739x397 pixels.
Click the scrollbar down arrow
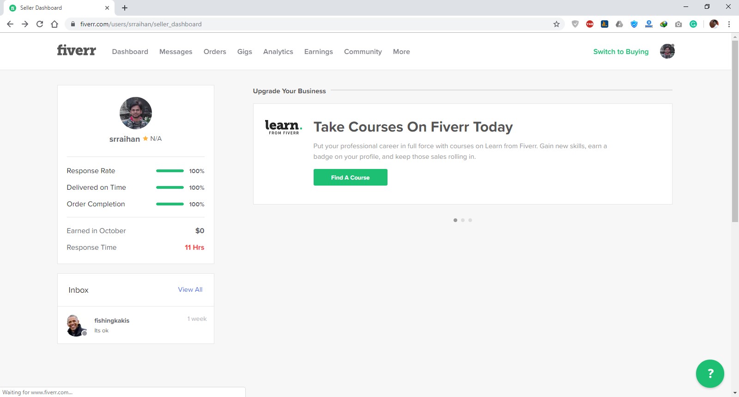[x=735, y=393]
